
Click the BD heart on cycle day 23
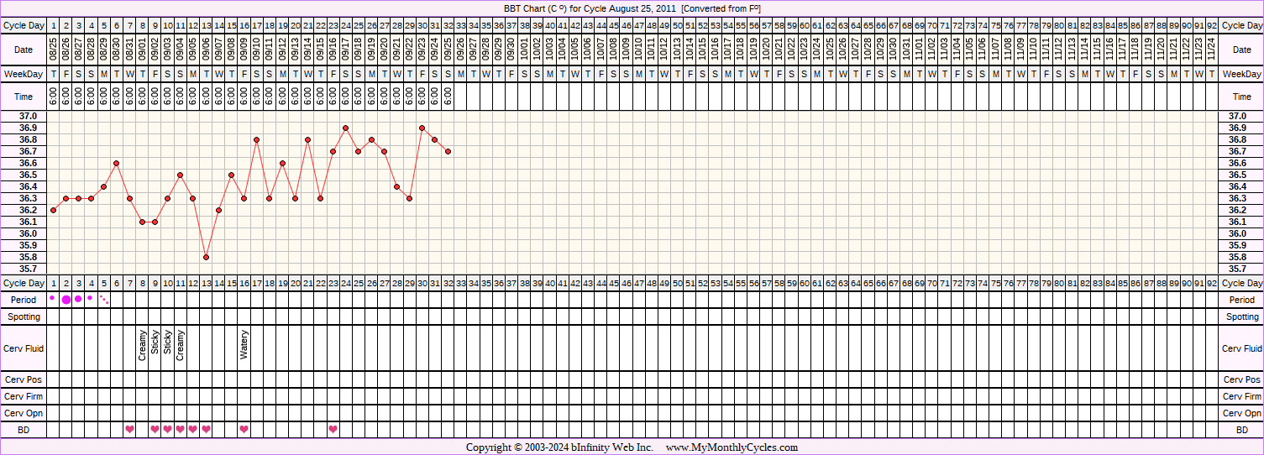tap(333, 429)
